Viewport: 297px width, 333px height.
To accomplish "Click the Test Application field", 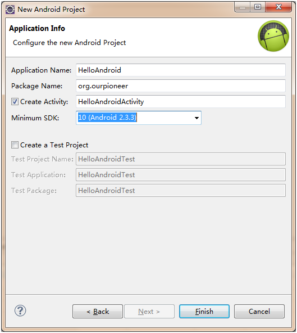I will [181, 174].
